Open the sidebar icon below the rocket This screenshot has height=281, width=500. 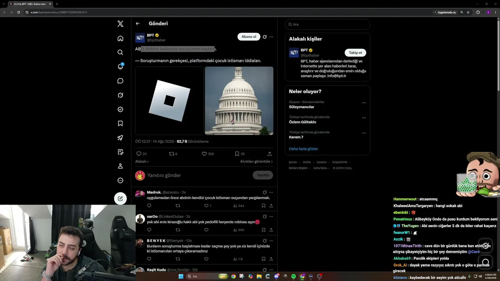tap(120, 152)
